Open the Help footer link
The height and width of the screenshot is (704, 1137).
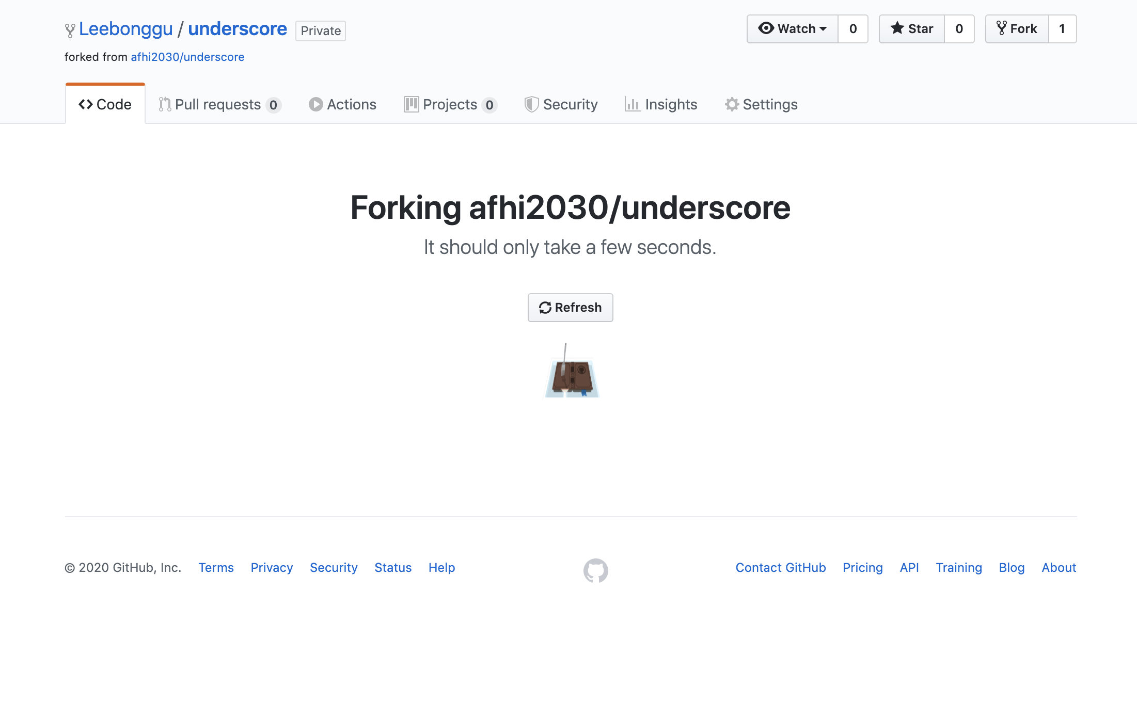click(441, 568)
